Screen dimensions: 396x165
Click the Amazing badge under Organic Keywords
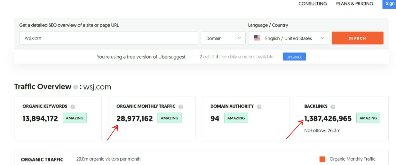tap(75, 118)
